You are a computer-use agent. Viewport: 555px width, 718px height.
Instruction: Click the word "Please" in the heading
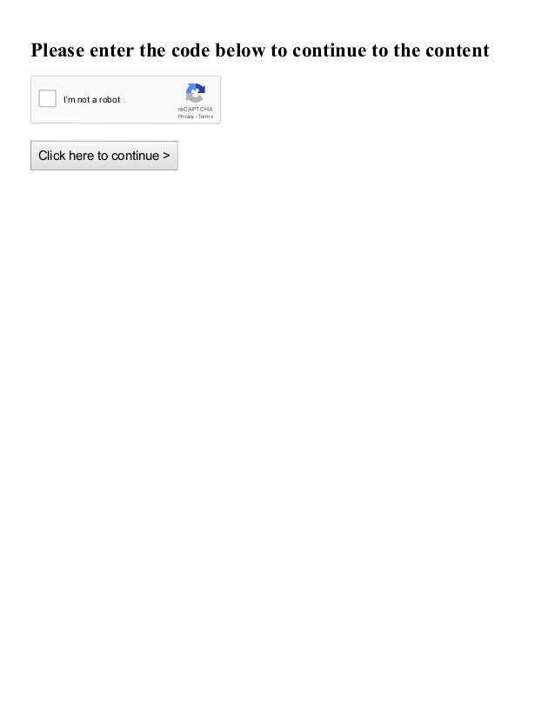click(57, 50)
